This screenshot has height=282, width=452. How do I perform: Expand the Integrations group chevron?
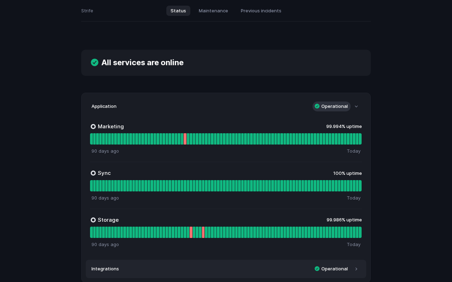pyautogui.click(x=356, y=269)
